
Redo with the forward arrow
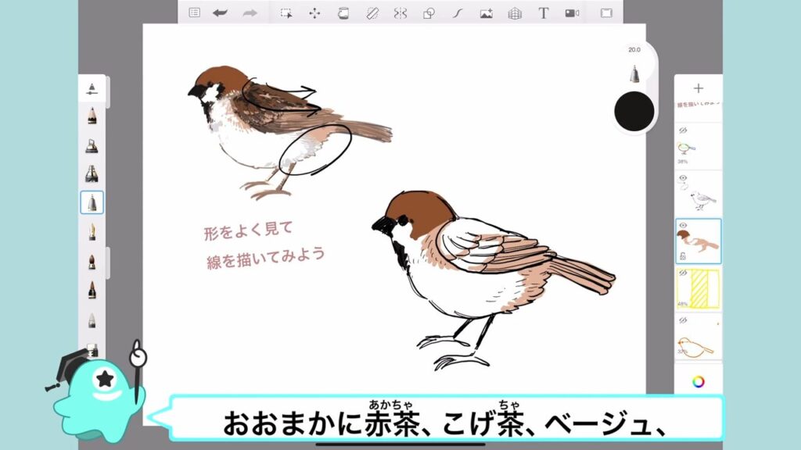point(250,12)
